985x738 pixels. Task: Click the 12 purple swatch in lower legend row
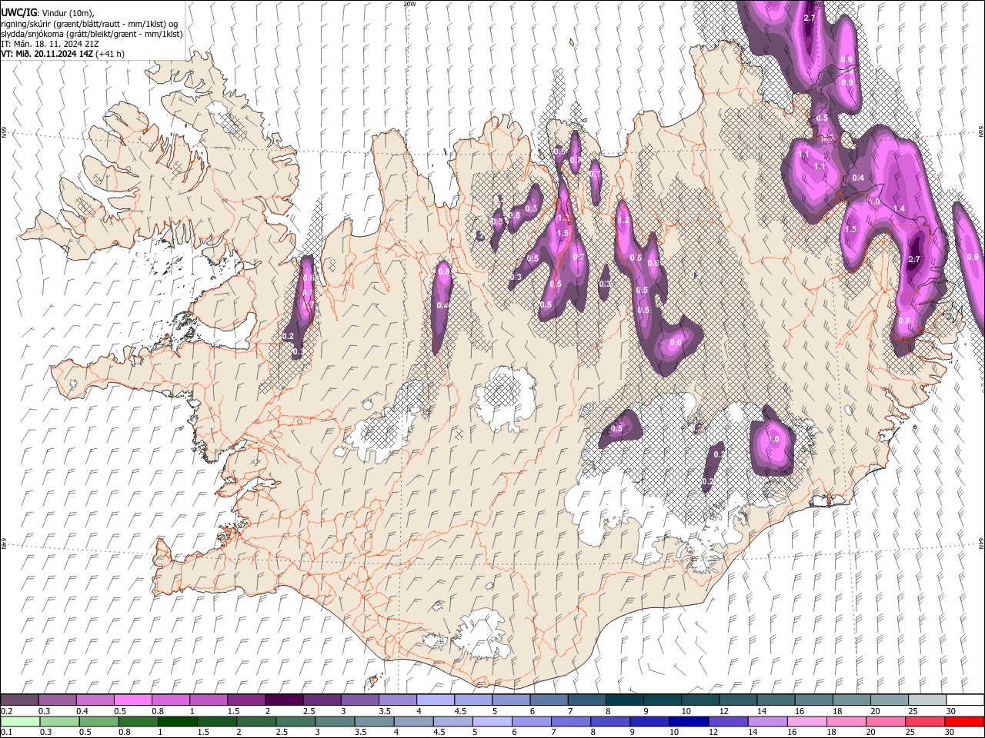click(x=727, y=721)
